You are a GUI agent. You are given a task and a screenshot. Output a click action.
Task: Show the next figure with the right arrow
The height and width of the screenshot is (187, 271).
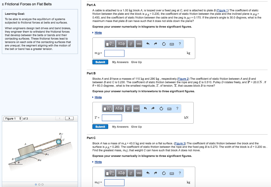pyautogui.click(x=69, y=118)
